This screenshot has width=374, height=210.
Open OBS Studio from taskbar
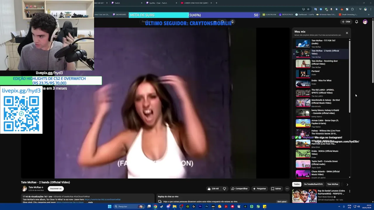tap(181, 206)
